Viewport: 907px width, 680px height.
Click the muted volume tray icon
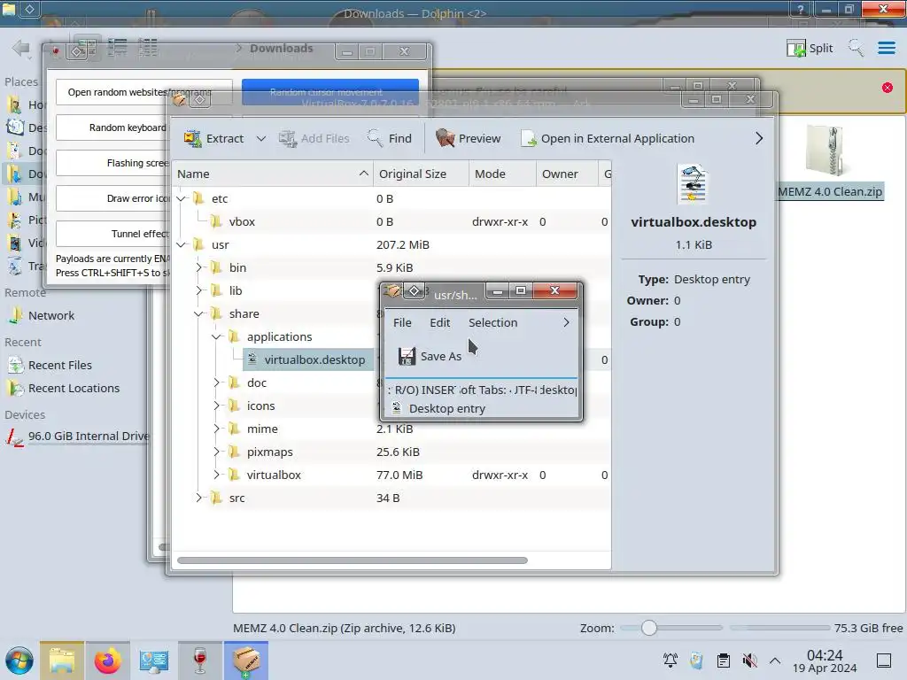pos(749,661)
